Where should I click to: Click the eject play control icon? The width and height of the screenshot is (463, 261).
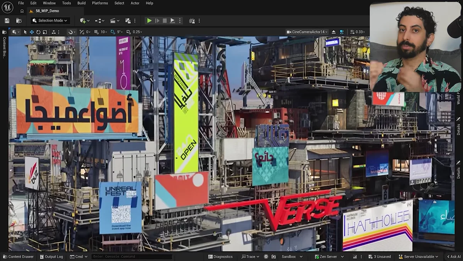click(172, 20)
